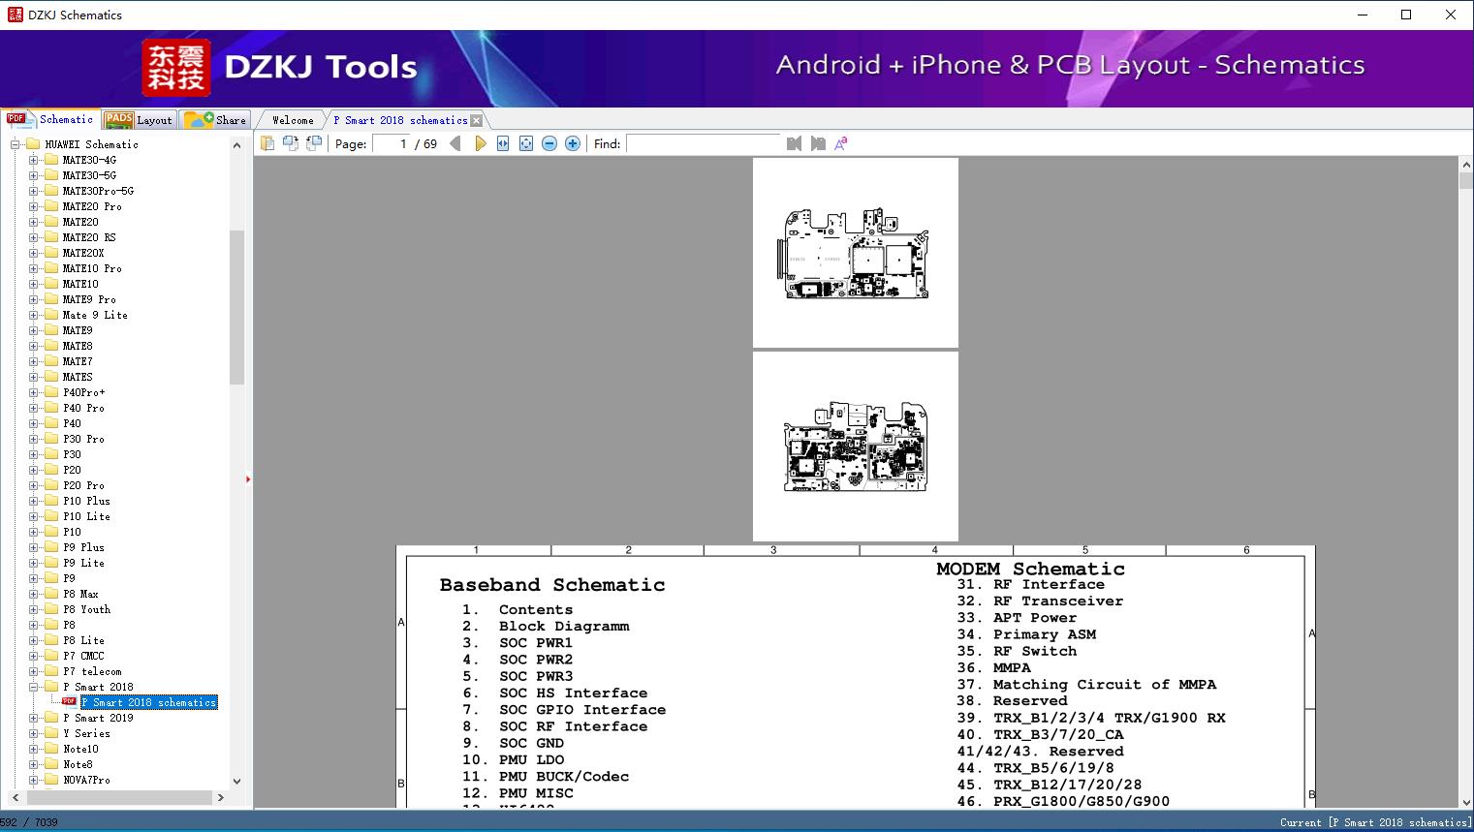
Task: Click the 'Baseband Schematic' heading text
Action: [x=552, y=585]
